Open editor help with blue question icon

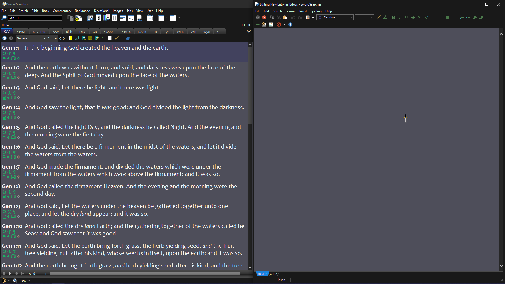coord(290,24)
